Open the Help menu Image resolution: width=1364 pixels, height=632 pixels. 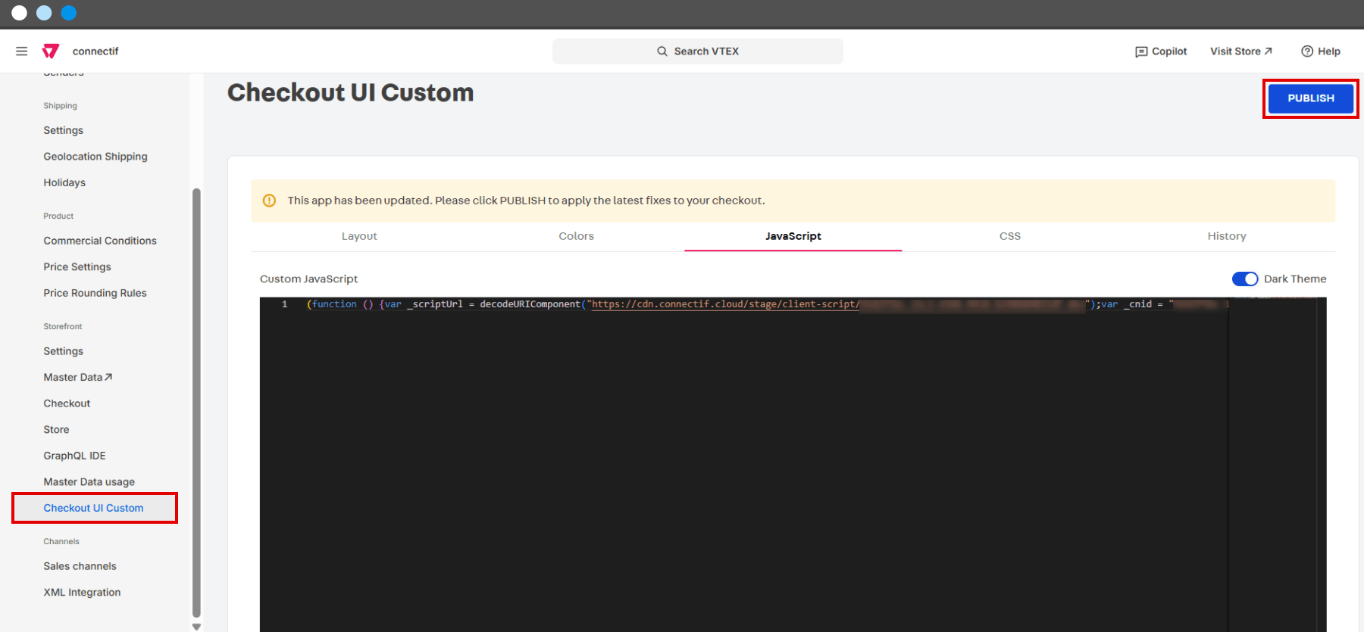[x=1321, y=51]
